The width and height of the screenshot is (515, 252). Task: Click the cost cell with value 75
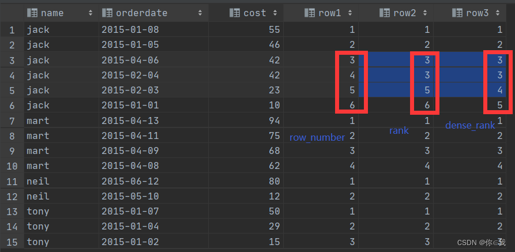pyautogui.click(x=246, y=136)
